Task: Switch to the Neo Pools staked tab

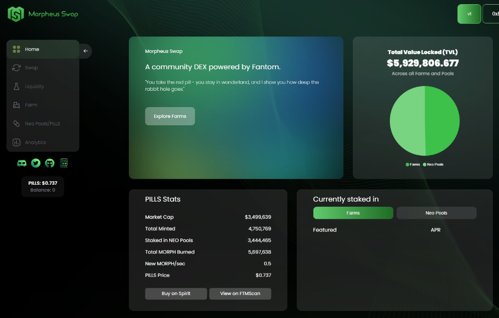Action: pyautogui.click(x=436, y=213)
